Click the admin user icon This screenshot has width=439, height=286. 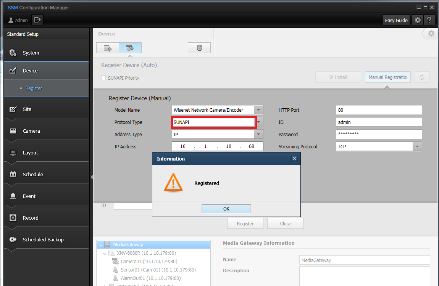pyautogui.click(x=11, y=20)
